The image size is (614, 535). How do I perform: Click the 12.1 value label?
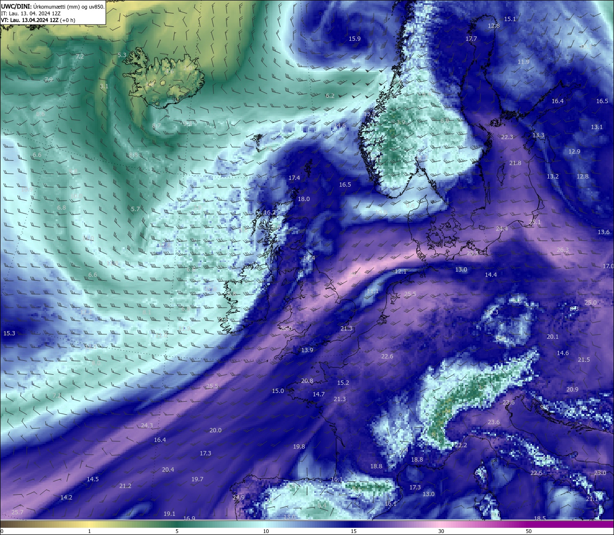pos(401,272)
